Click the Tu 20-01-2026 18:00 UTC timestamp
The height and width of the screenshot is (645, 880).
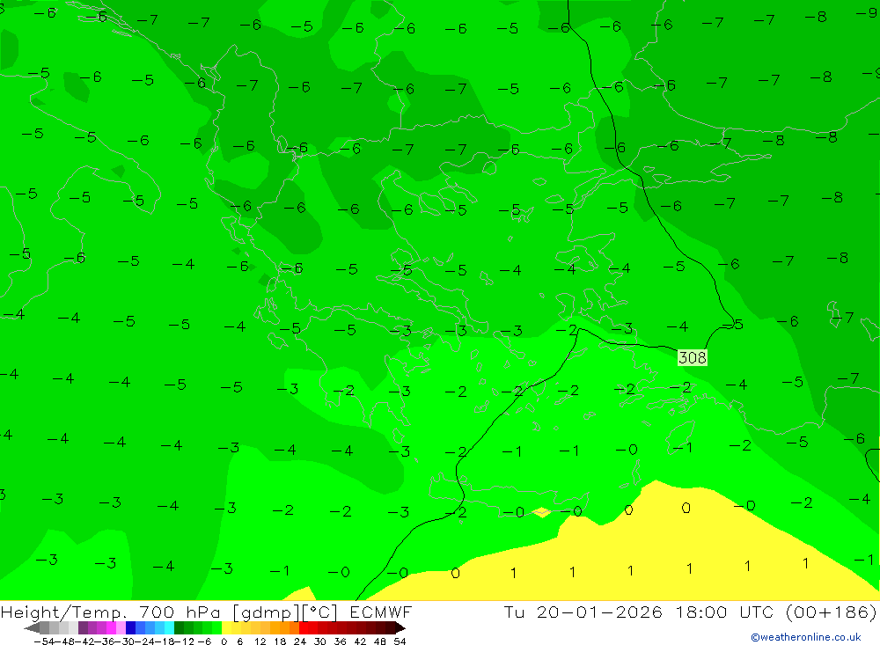[x=689, y=612]
